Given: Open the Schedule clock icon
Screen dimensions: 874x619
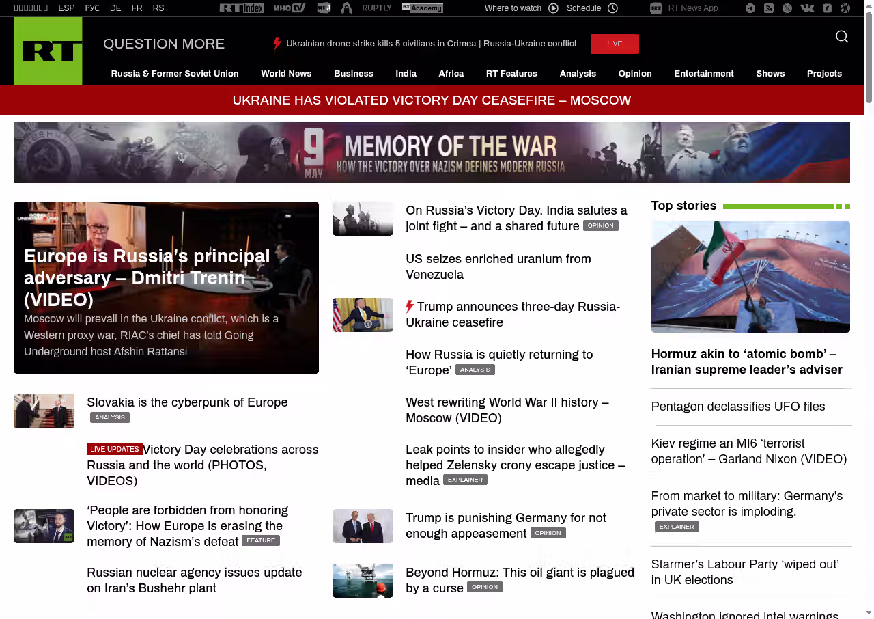Looking at the screenshot, I should [x=612, y=8].
